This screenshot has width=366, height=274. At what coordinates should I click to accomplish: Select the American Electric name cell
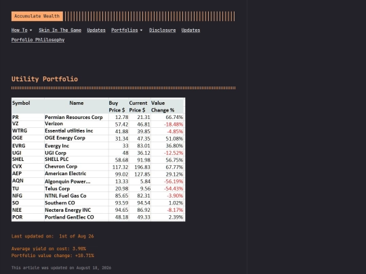click(65, 174)
